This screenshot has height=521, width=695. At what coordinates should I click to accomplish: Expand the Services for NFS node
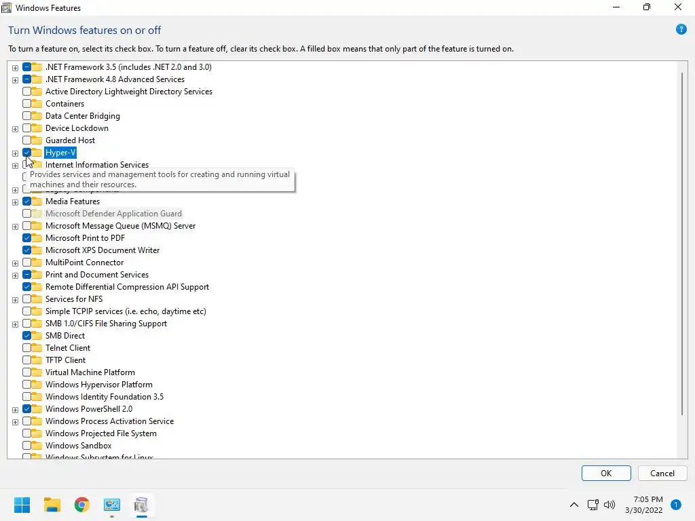click(x=15, y=300)
